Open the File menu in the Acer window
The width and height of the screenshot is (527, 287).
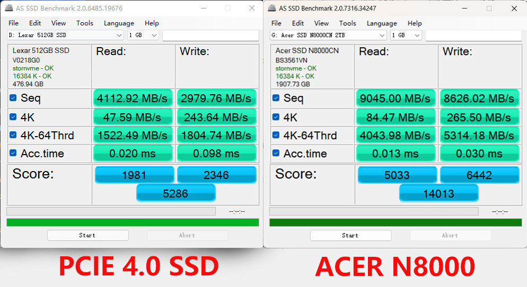[276, 23]
